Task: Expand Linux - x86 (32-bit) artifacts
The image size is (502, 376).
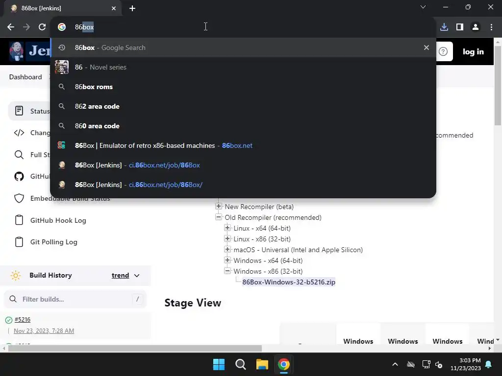Action: point(227,238)
